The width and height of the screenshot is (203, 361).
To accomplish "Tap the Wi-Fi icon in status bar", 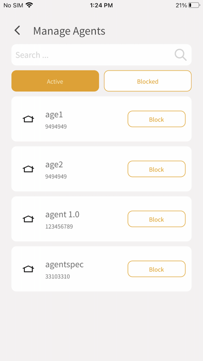I will [29, 5].
